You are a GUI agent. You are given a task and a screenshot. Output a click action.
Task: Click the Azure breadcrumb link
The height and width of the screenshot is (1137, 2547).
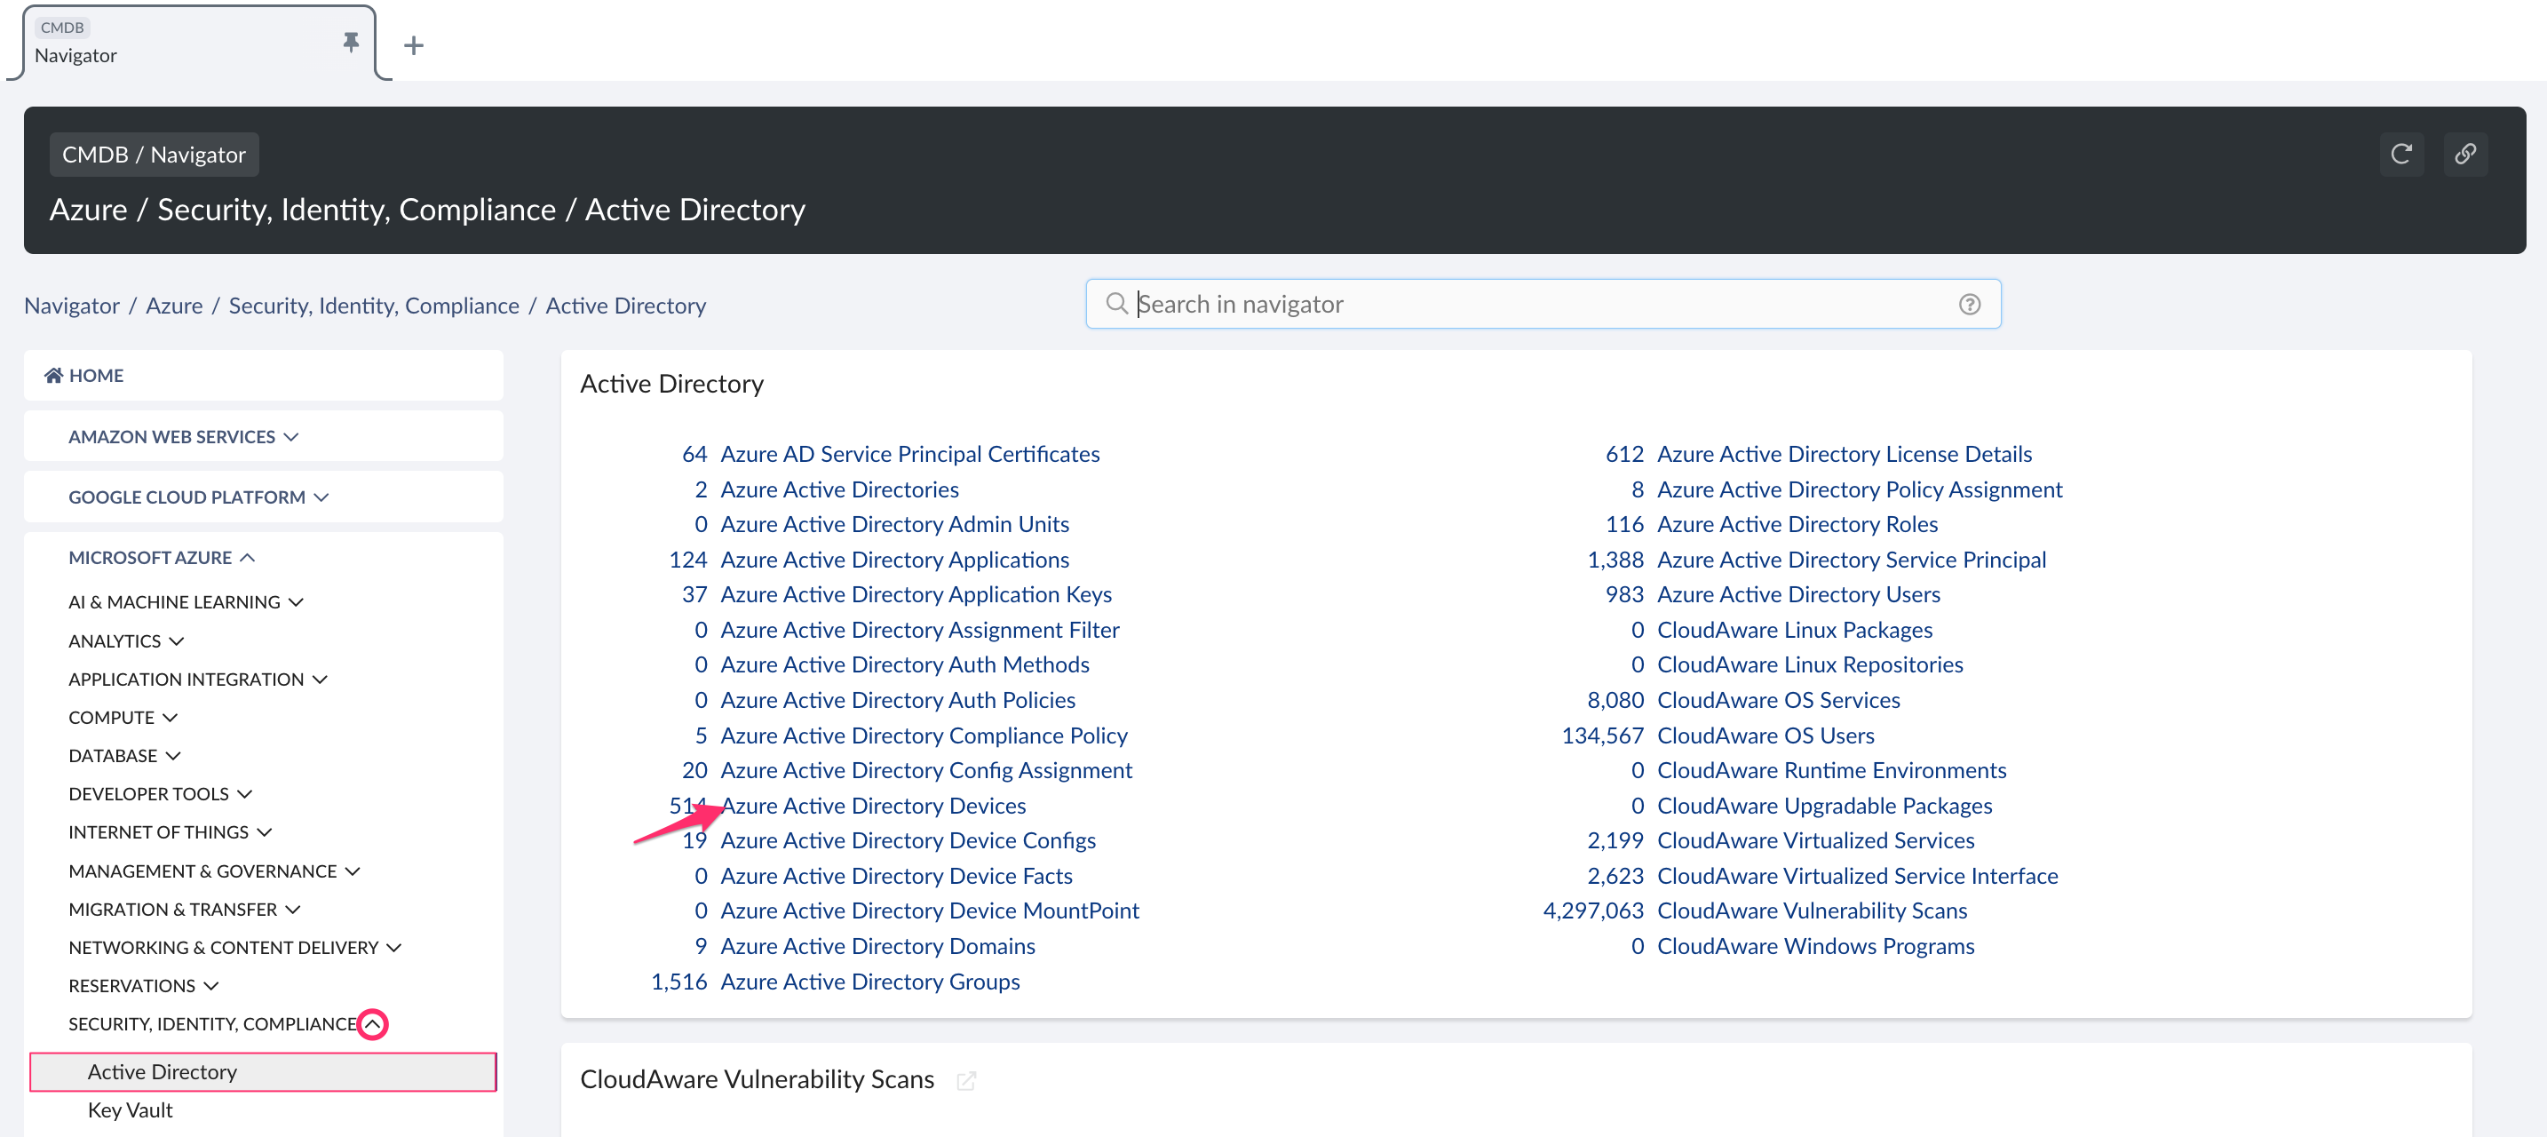174,305
